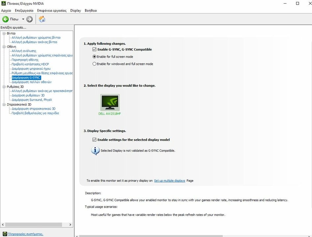The width and height of the screenshot is (312, 237).
Task: Click the tree panel horizontal scrollbar thumb
Action: tap(33, 224)
